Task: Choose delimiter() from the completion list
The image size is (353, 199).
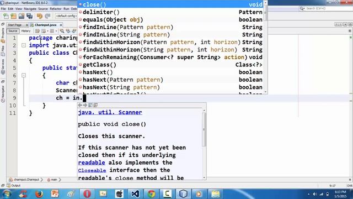Action: click(170, 12)
